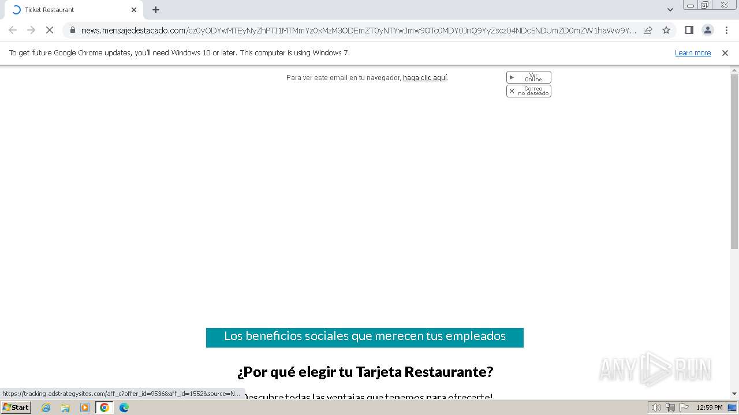Go back to the previous page
The height and width of the screenshot is (415, 739).
pos(13,30)
